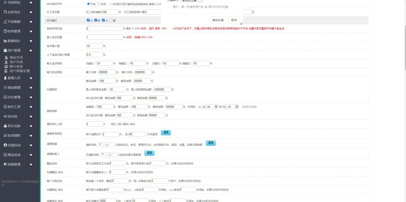Click the 佣金管理 yen icon

(x=6, y=87)
